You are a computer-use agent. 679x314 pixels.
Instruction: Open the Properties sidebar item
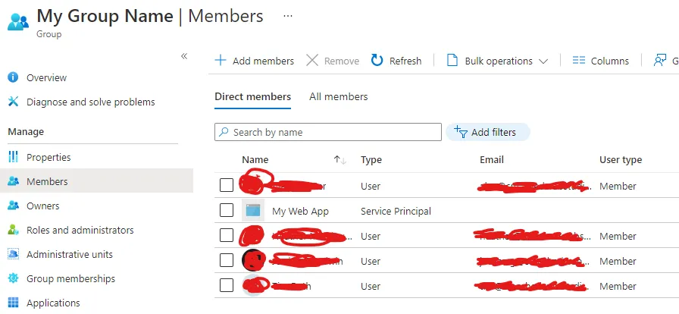(48, 157)
